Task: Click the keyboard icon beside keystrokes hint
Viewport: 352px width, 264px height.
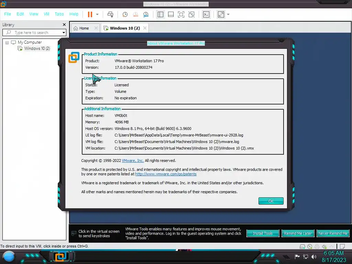Action: pyautogui.click(x=74, y=233)
